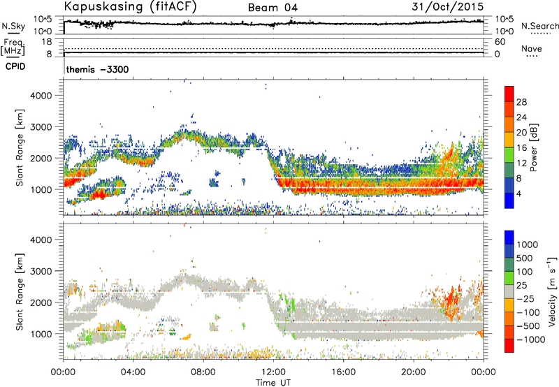Click the 25 label on the velocity colorbar

click(521, 285)
